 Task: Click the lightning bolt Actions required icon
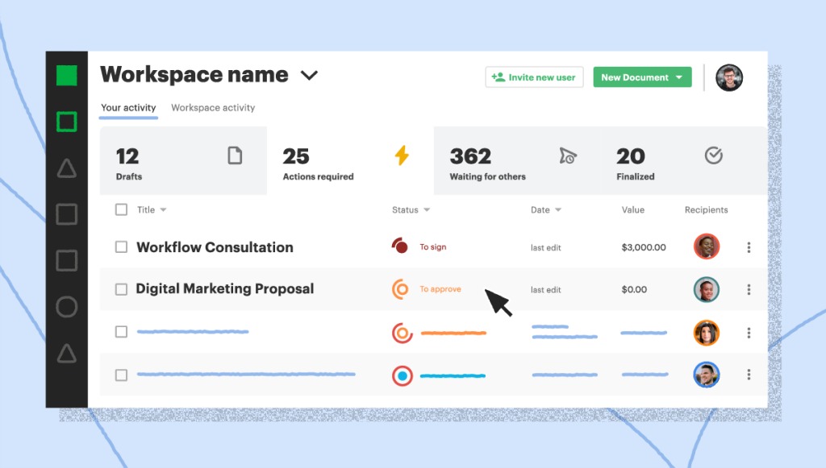tap(401, 155)
